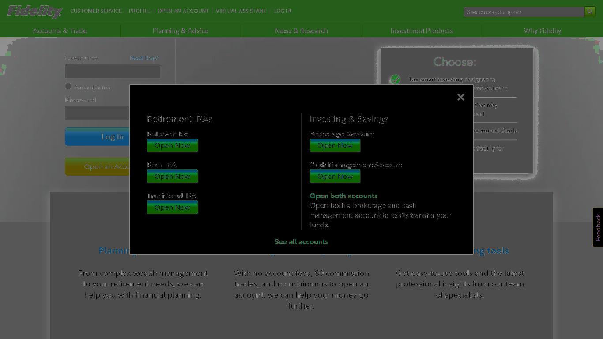Click the Choose: heading
This screenshot has height=339, width=603.
click(455, 62)
